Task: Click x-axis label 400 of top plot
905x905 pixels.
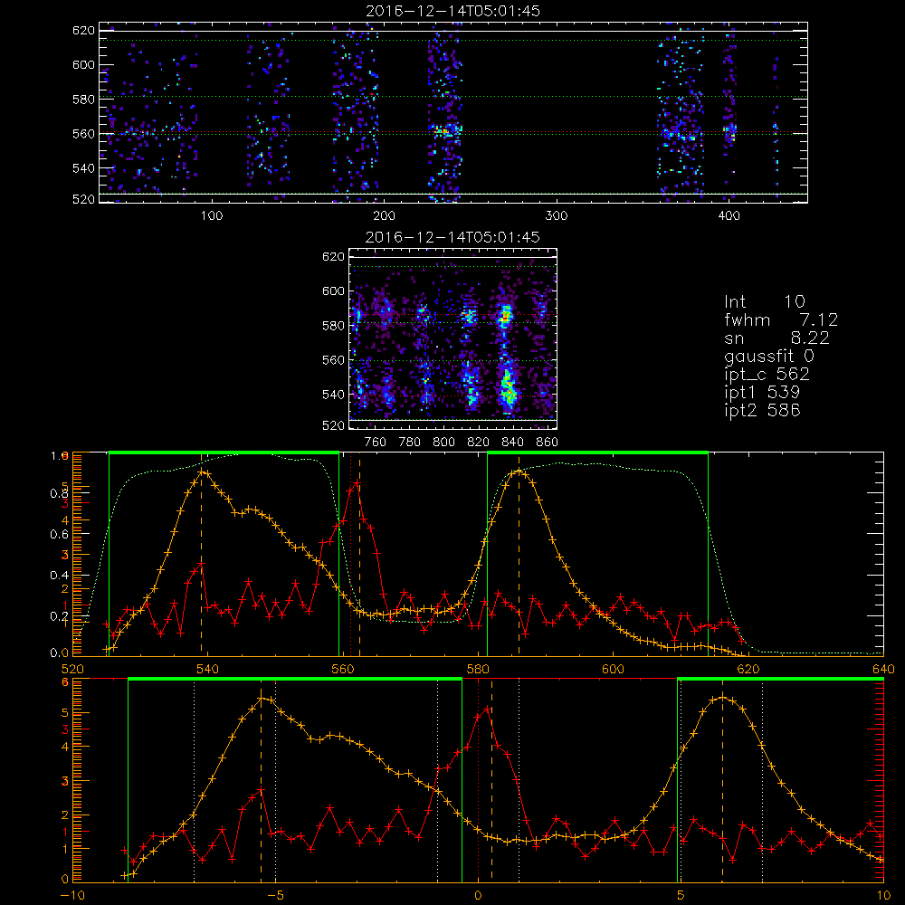Action: pos(729,216)
